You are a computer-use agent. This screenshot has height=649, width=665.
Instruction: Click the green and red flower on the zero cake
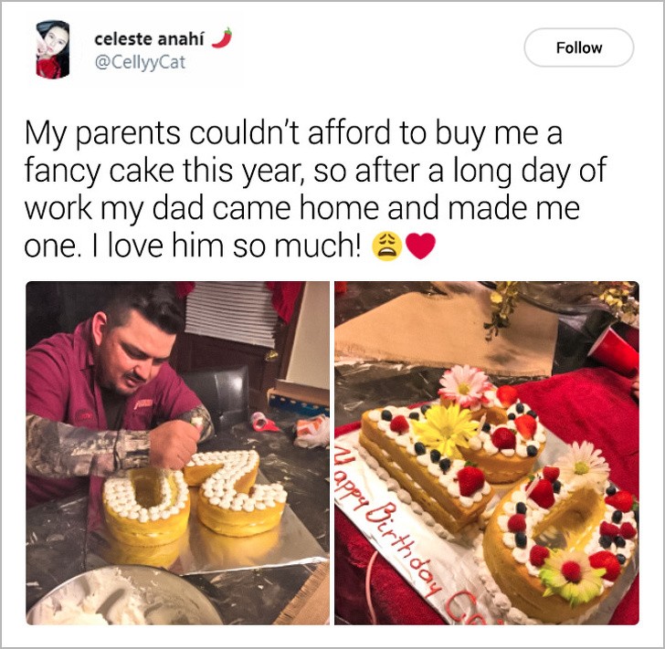tap(573, 573)
